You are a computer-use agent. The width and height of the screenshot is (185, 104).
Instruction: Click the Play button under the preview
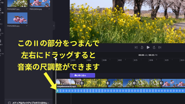(148, 47)
